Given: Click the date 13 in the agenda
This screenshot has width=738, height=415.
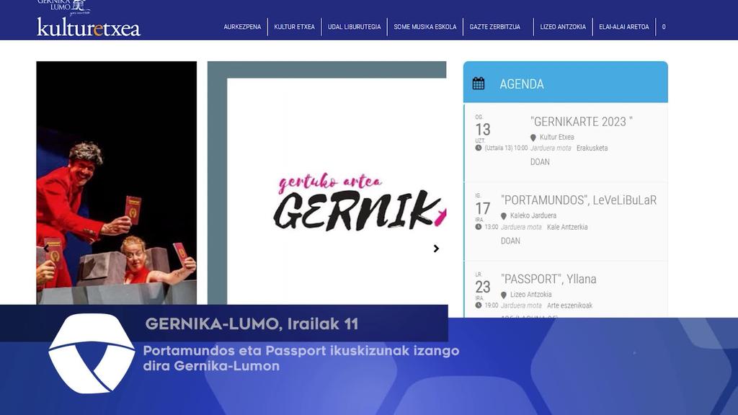Looking at the screenshot, I should [x=483, y=130].
